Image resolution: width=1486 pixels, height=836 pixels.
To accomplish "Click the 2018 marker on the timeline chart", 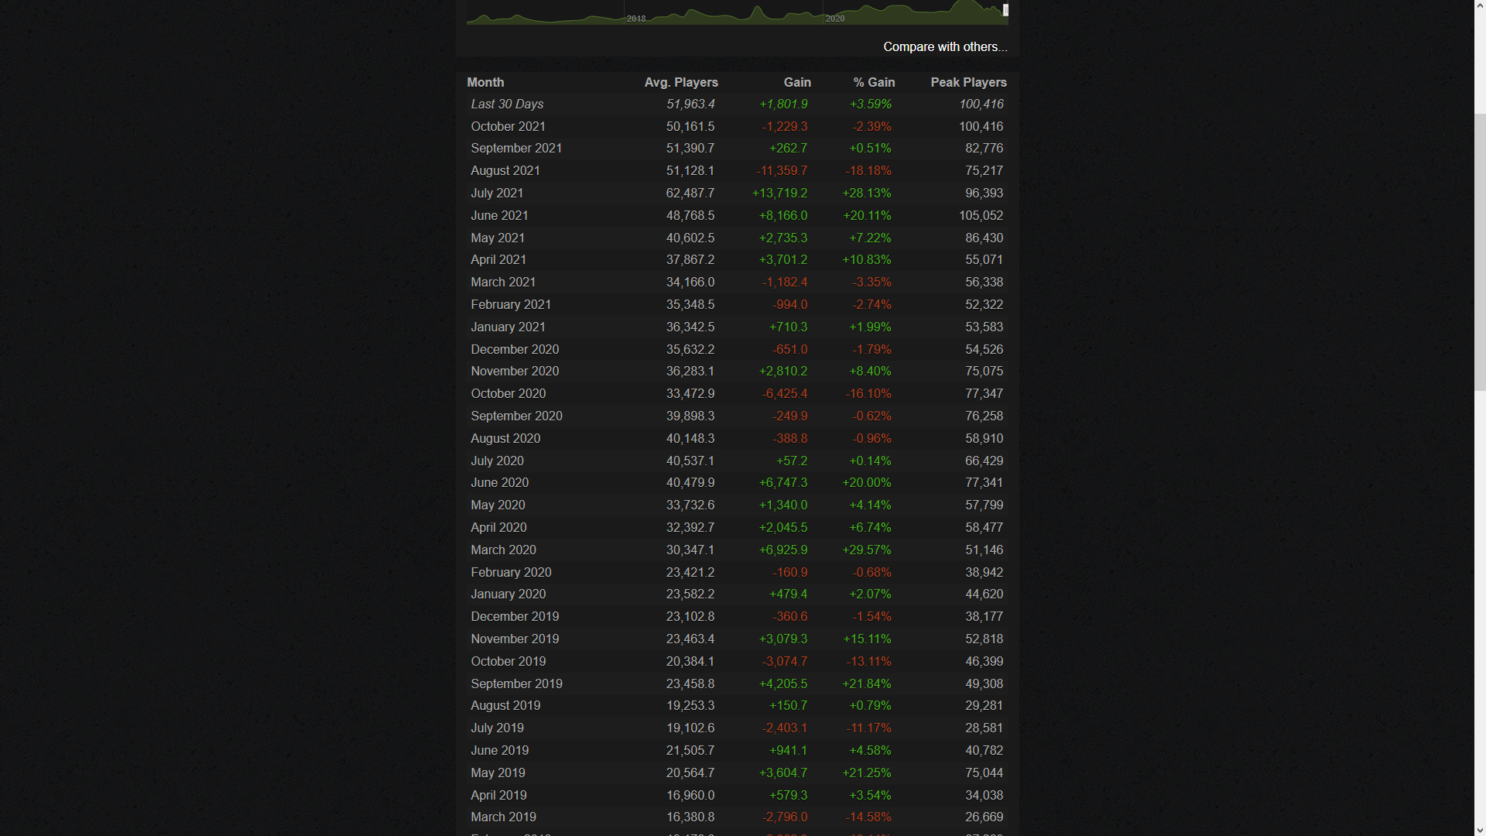I will click(x=636, y=19).
